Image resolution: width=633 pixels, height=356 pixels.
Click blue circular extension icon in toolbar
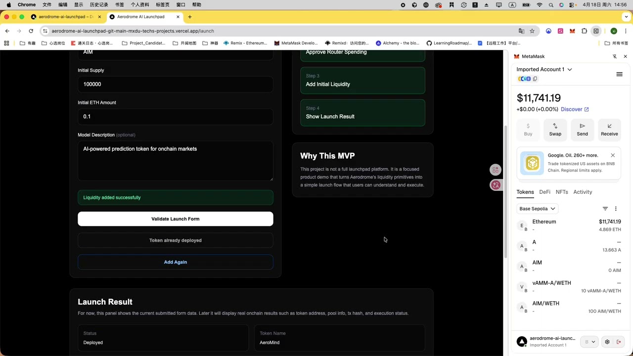tap(548, 31)
